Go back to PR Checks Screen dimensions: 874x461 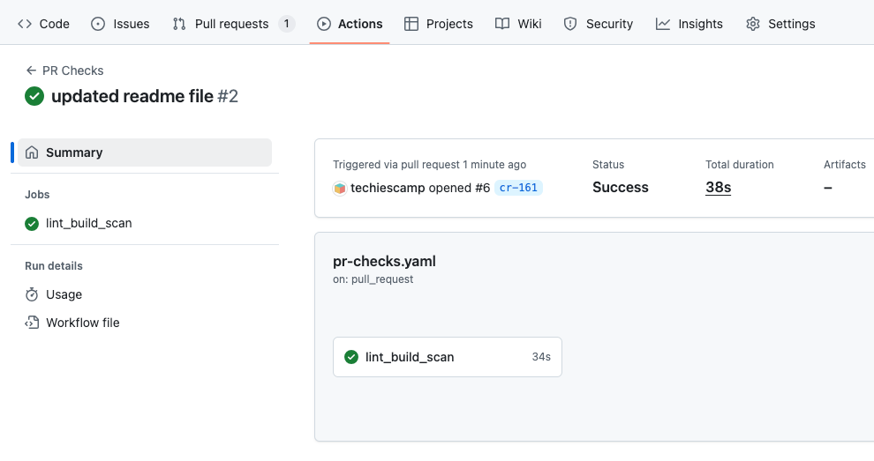point(64,71)
